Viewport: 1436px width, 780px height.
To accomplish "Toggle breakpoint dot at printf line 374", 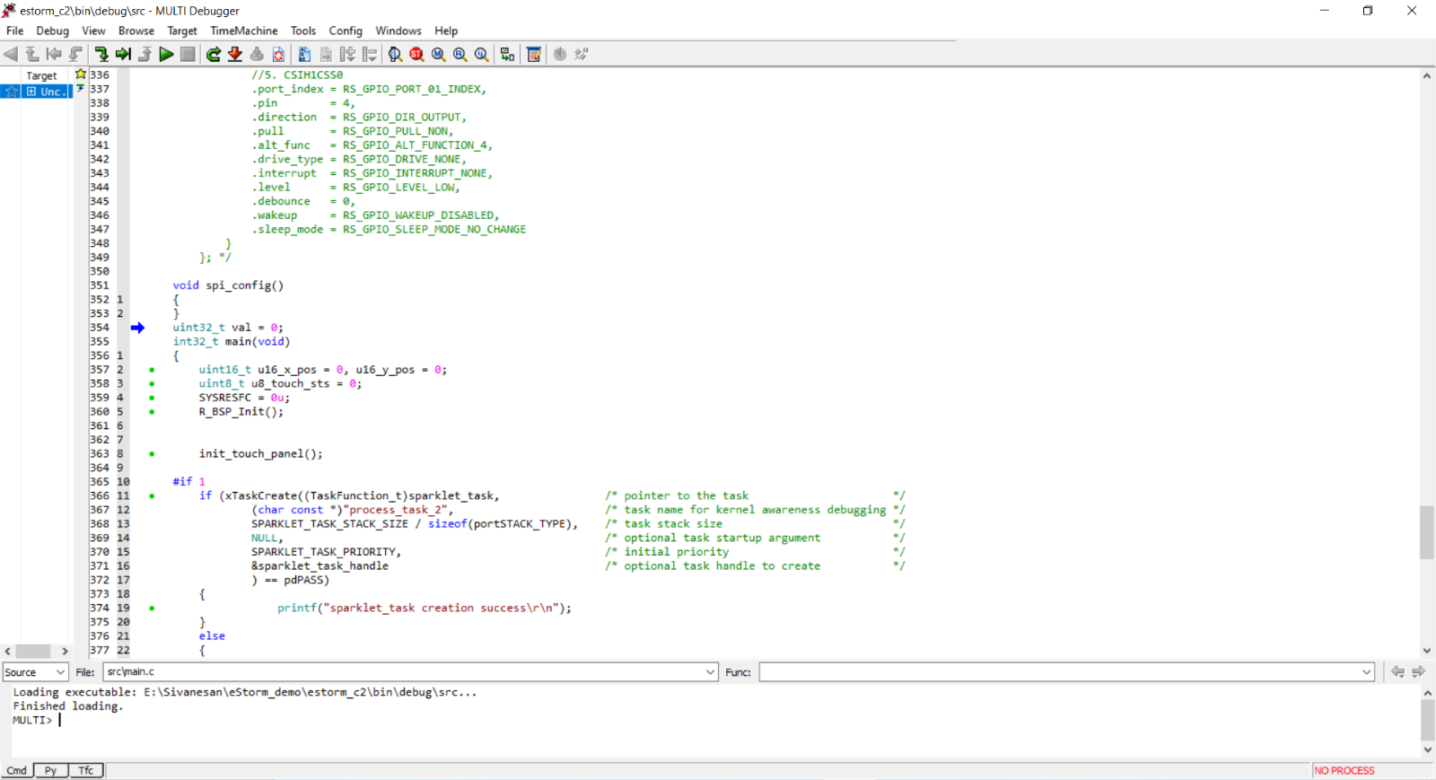I will pyautogui.click(x=152, y=609).
